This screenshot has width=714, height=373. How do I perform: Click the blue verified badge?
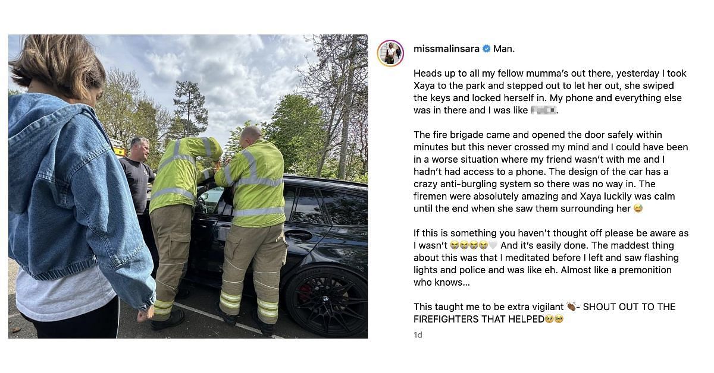coord(486,49)
